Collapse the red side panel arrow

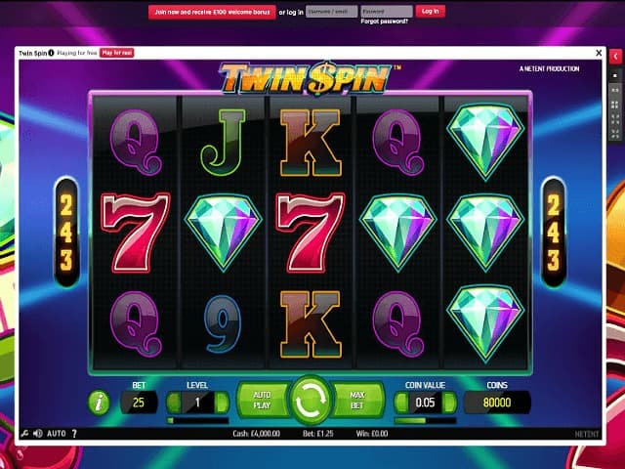point(615,57)
